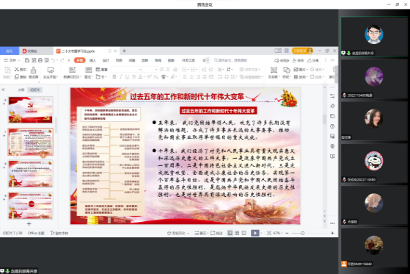Click the Undo arrow icon
The width and height of the screenshot is (410, 274).
[54, 60]
